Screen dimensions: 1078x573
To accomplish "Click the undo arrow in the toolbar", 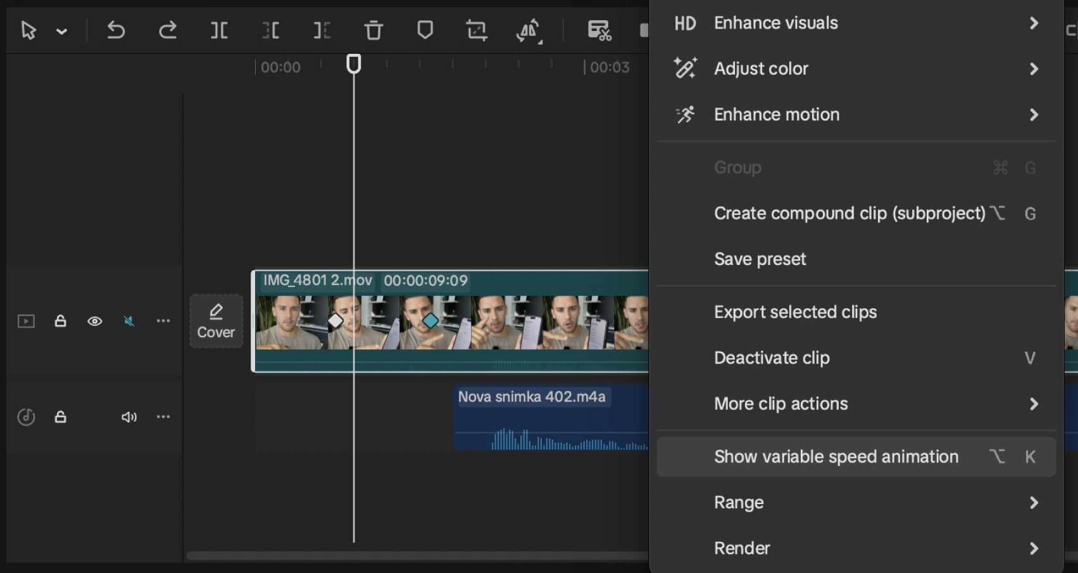I will pyautogui.click(x=116, y=30).
